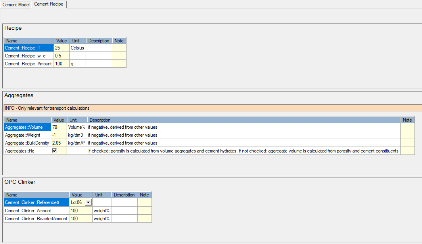Image resolution: width=422 pixels, height=244 pixels.
Task: Click the Cement::Clinker::Reference$ row name
Action: (36, 202)
